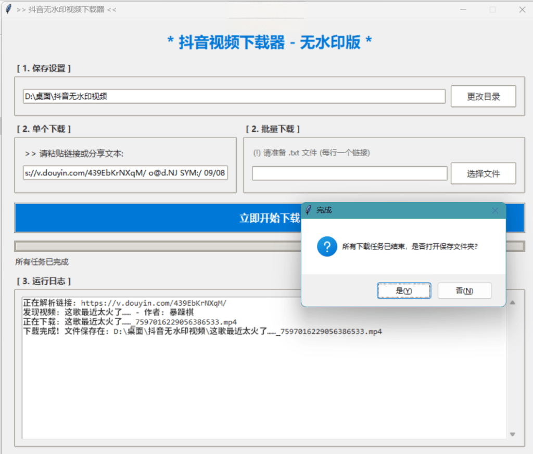Click 更改目录 to change save directory
Screen dimensions: 533x454
coord(484,96)
